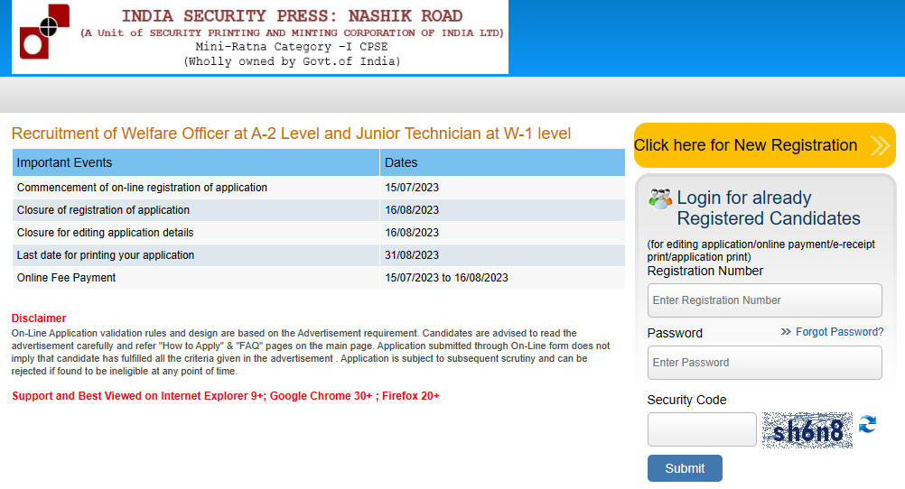Refresh the security code captcha
The height and width of the screenshot is (489, 905).
(867, 424)
